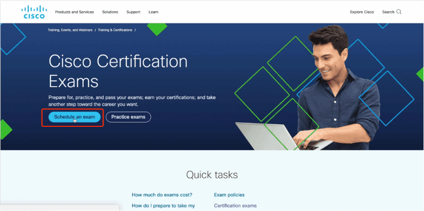Image resolution: width=424 pixels, height=211 pixels.
Task: Open the Exam policies link
Action: pyautogui.click(x=229, y=195)
